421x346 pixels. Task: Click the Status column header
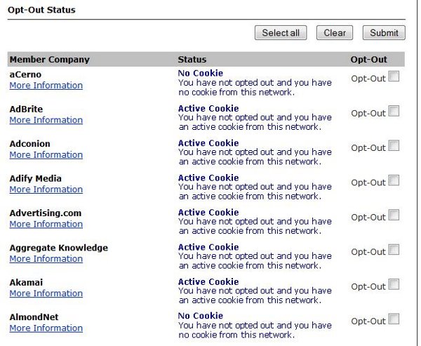pos(192,60)
